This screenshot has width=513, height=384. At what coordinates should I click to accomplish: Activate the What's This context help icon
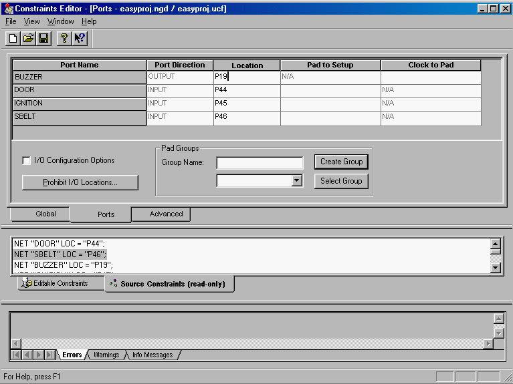pyautogui.click(x=80, y=38)
